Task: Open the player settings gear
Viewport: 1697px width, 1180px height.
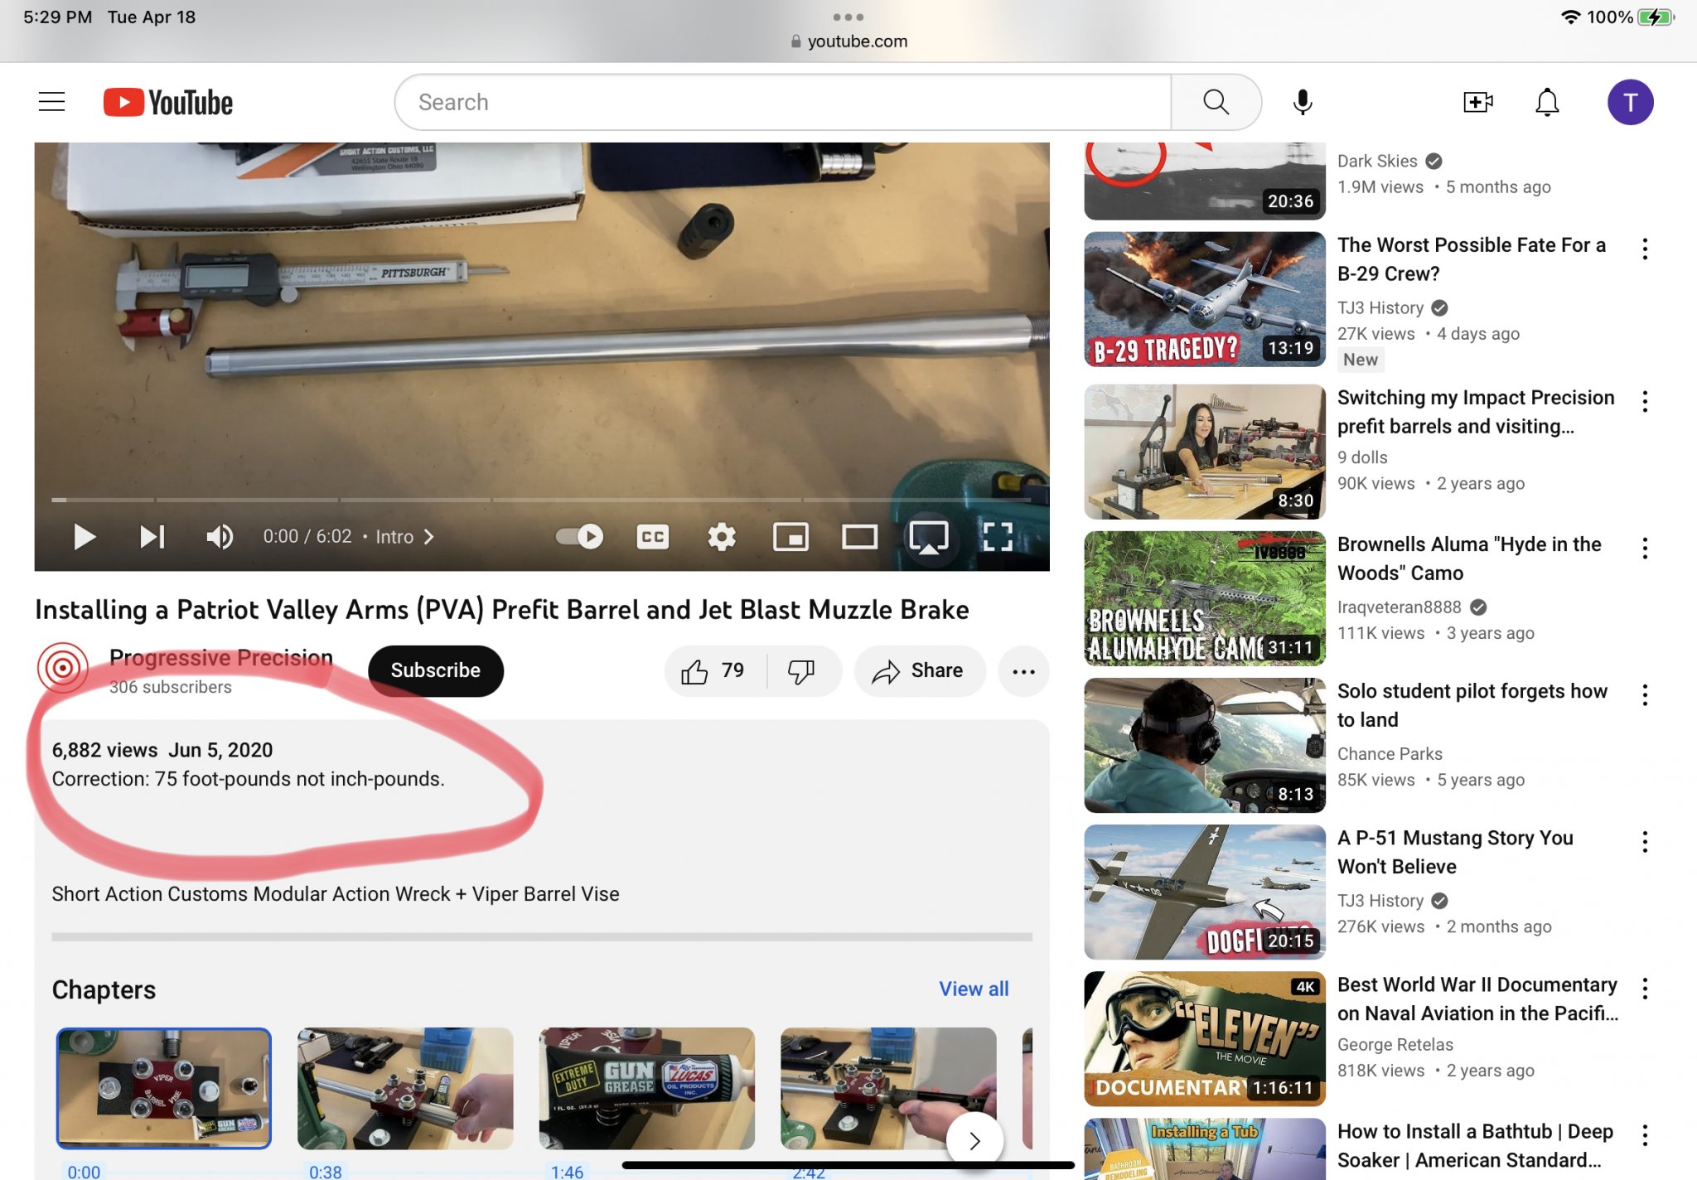Action: point(722,537)
